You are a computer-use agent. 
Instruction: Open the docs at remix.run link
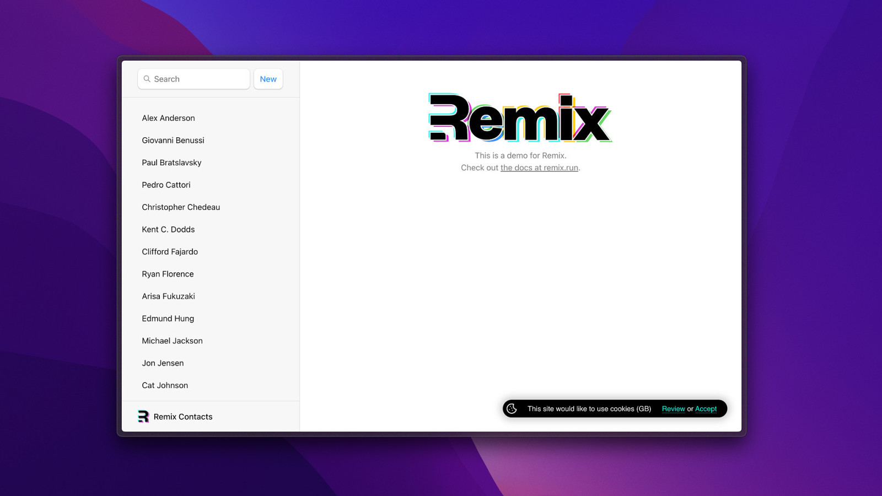coord(539,168)
